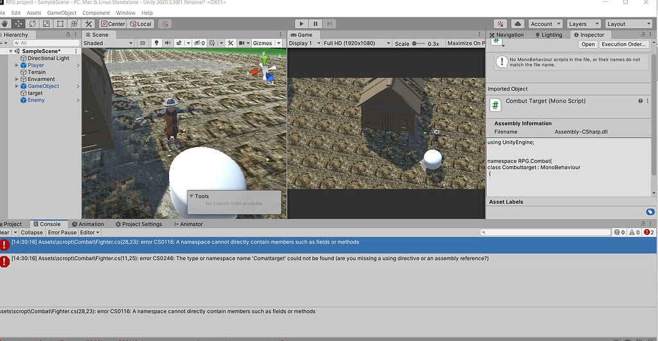The width and height of the screenshot is (658, 341).
Task: Toggle Local handle rotation
Action: click(x=141, y=24)
